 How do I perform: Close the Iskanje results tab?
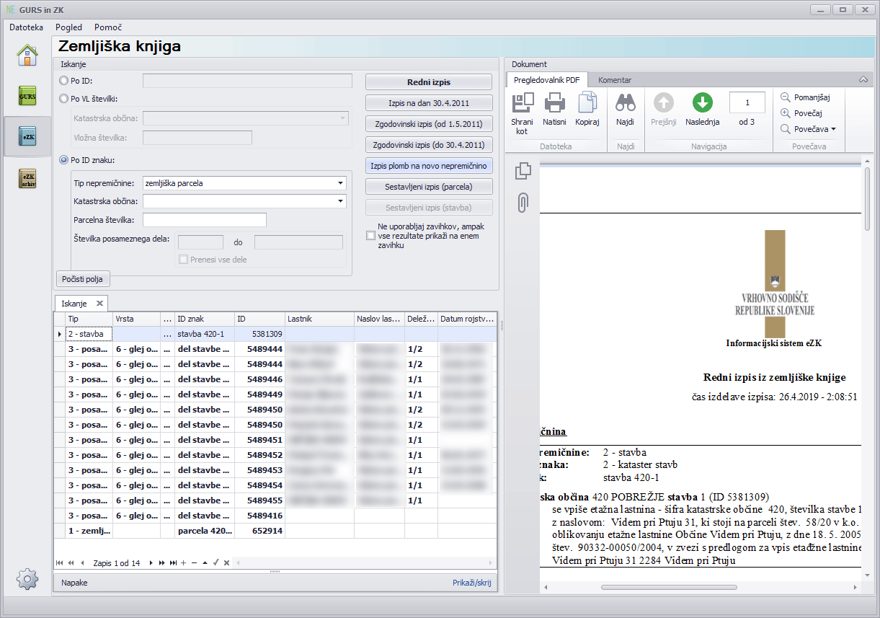[x=99, y=303]
